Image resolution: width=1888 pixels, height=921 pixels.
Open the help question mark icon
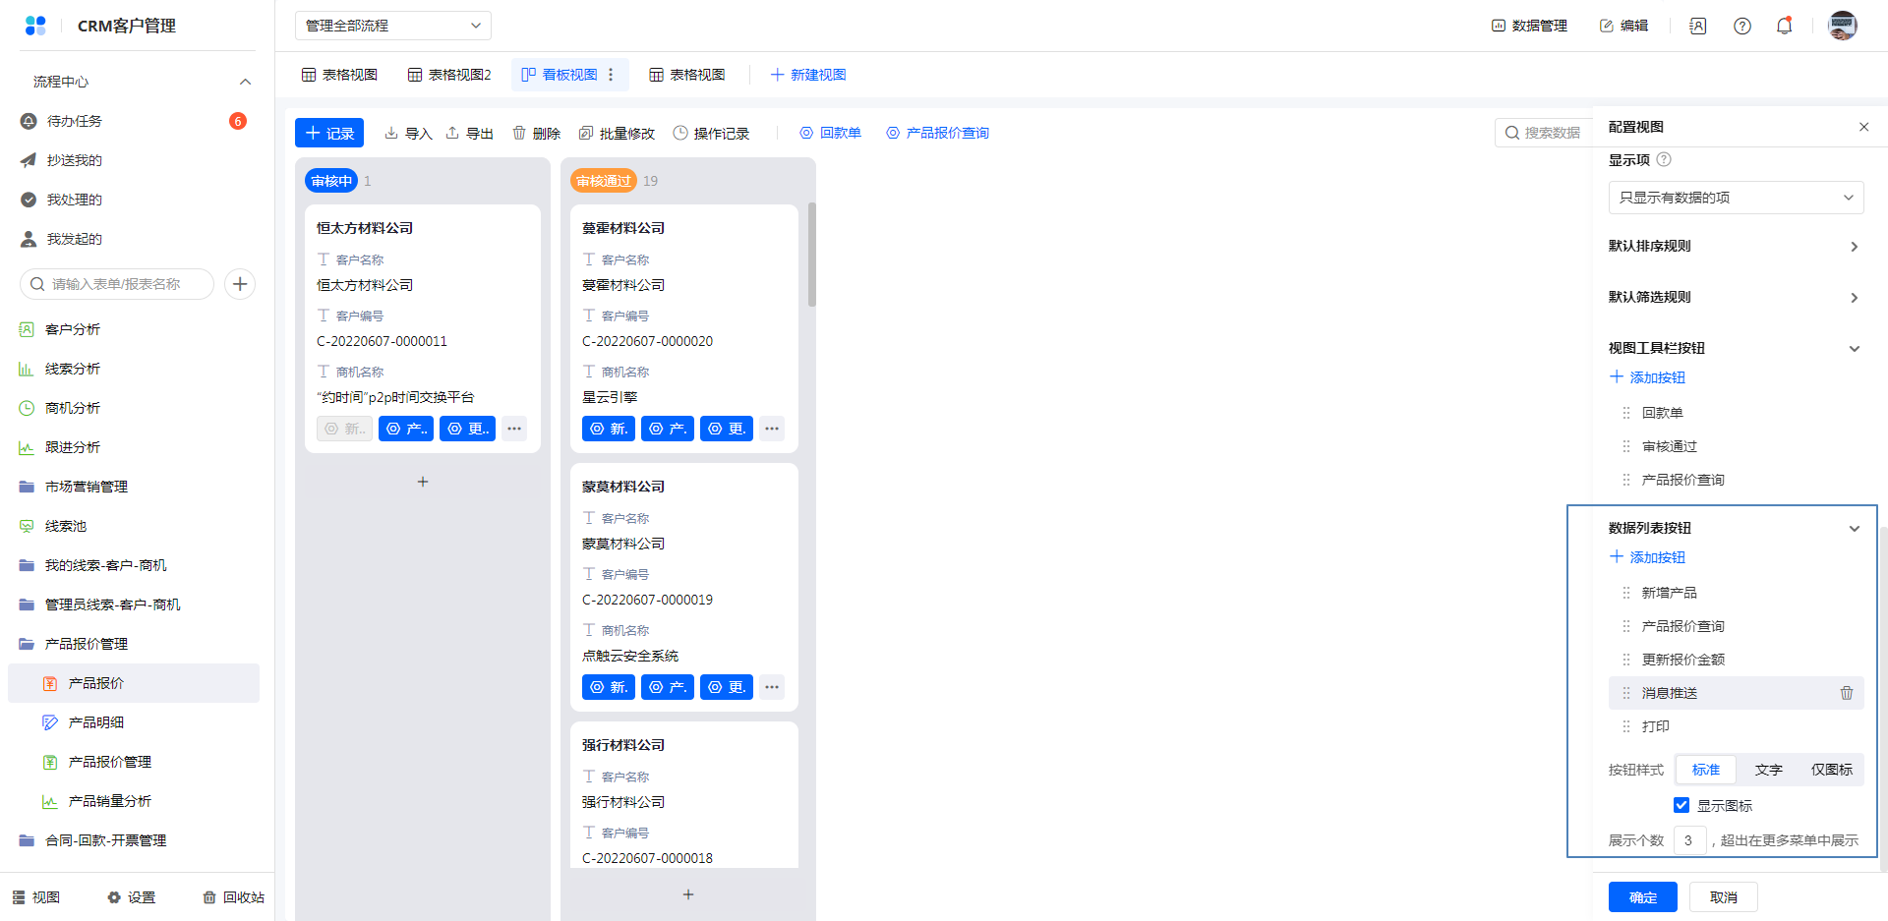click(x=1741, y=27)
